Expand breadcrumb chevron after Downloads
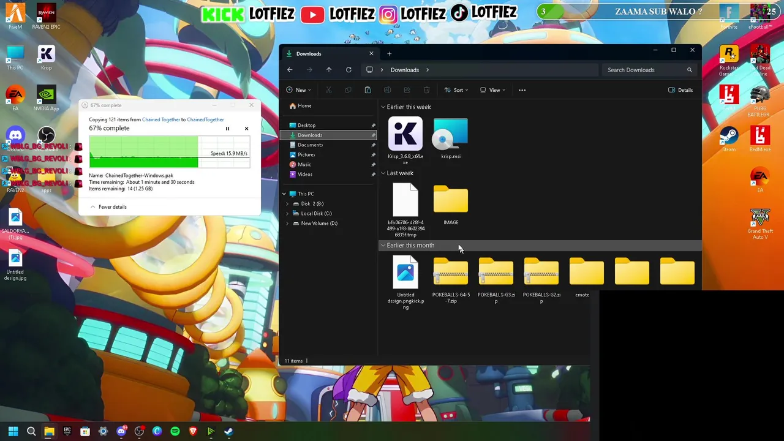Image resolution: width=784 pixels, height=441 pixels. point(428,70)
